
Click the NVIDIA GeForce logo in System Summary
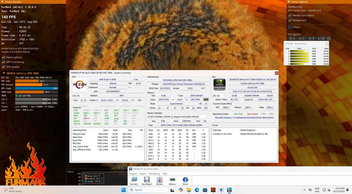pos(219,85)
